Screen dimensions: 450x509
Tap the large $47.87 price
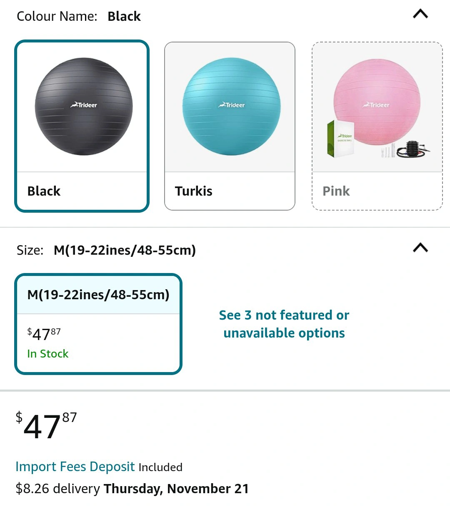[46, 426]
